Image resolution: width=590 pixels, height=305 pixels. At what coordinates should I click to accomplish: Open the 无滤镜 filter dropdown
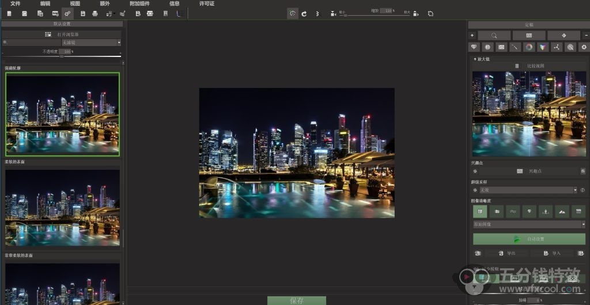pos(91,43)
